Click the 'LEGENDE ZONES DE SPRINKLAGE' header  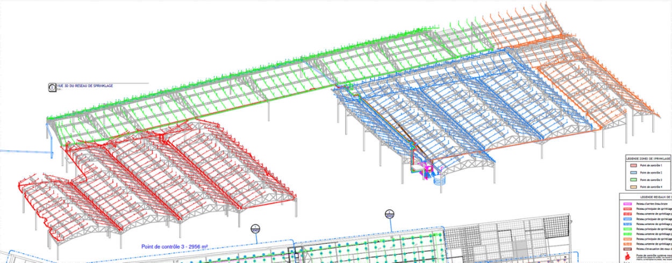click(649, 159)
